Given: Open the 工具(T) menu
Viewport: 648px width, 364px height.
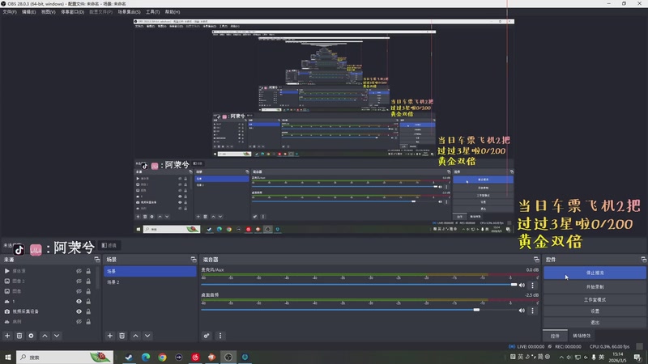Looking at the screenshot, I should [152, 12].
